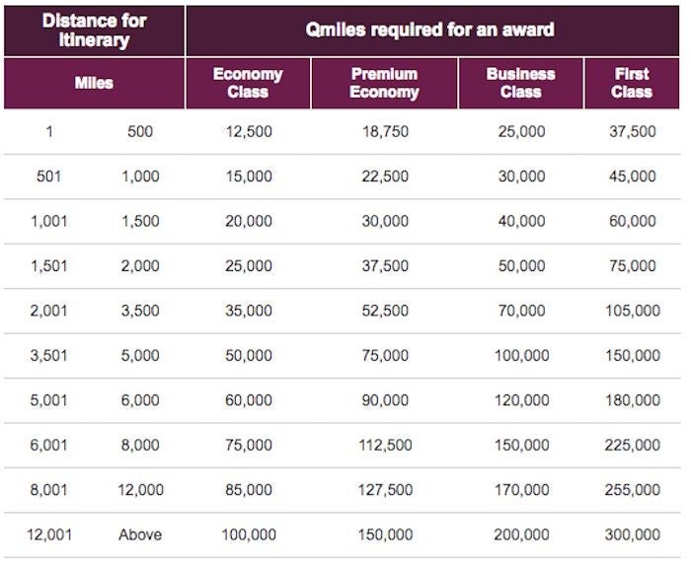Click the 90,000 Premium Economy value
The image size is (691, 567).
click(x=385, y=400)
